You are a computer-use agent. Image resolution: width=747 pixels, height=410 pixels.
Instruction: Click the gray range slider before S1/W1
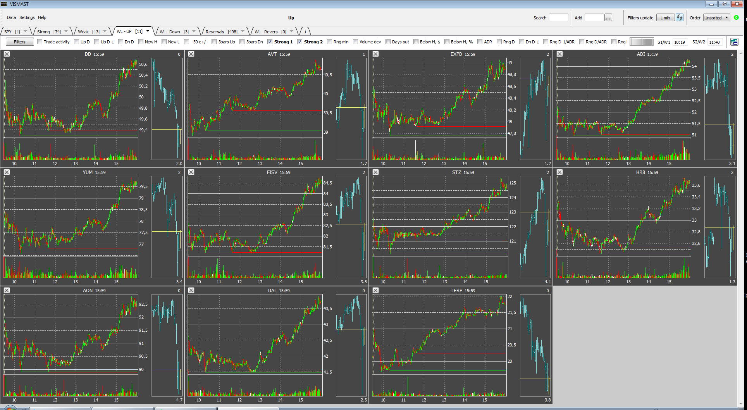[x=642, y=42]
